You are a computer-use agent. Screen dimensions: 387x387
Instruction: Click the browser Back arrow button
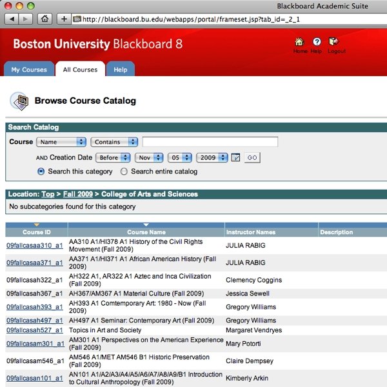pos(12,19)
